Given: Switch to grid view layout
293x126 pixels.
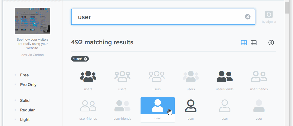Looking at the screenshot, I should click(x=244, y=42).
